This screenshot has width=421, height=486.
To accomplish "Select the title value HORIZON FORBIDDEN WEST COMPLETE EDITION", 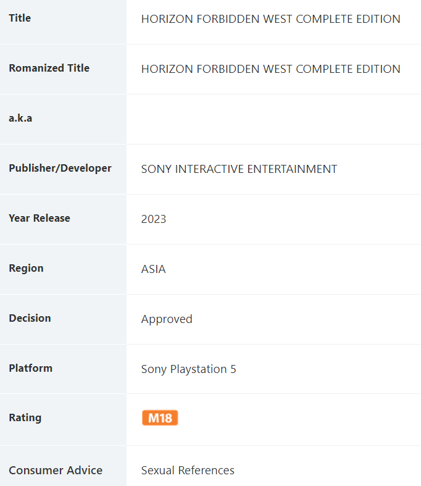I will (x=270, y=19).
